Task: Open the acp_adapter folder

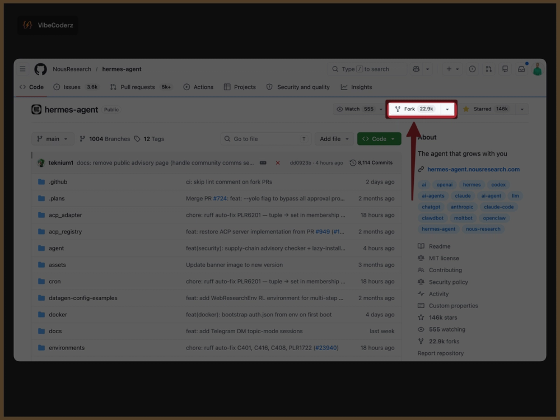Action: (66, 215)
